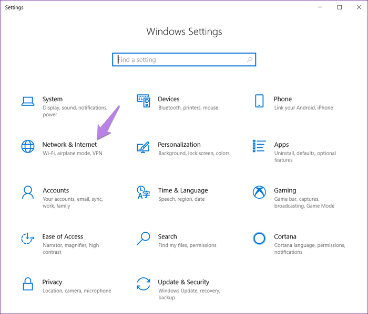This screenshot has width=368, height=314.
Task: Click the Phone icon
Action: click(259, 101)
